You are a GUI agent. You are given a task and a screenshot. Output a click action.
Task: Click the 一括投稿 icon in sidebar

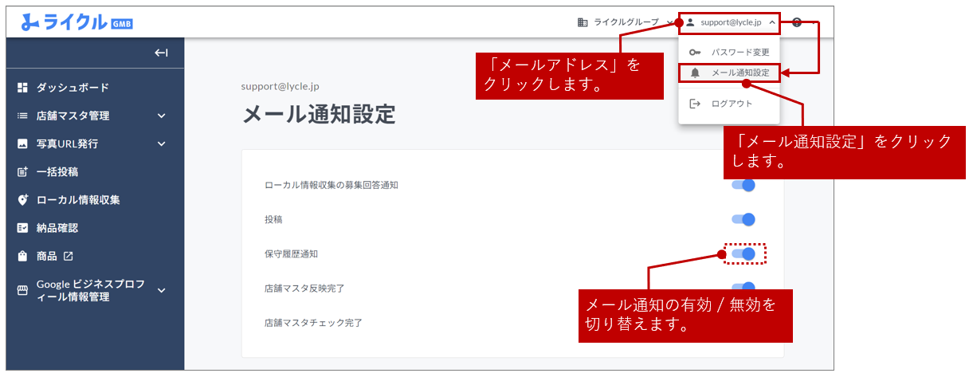click(22, 172)
